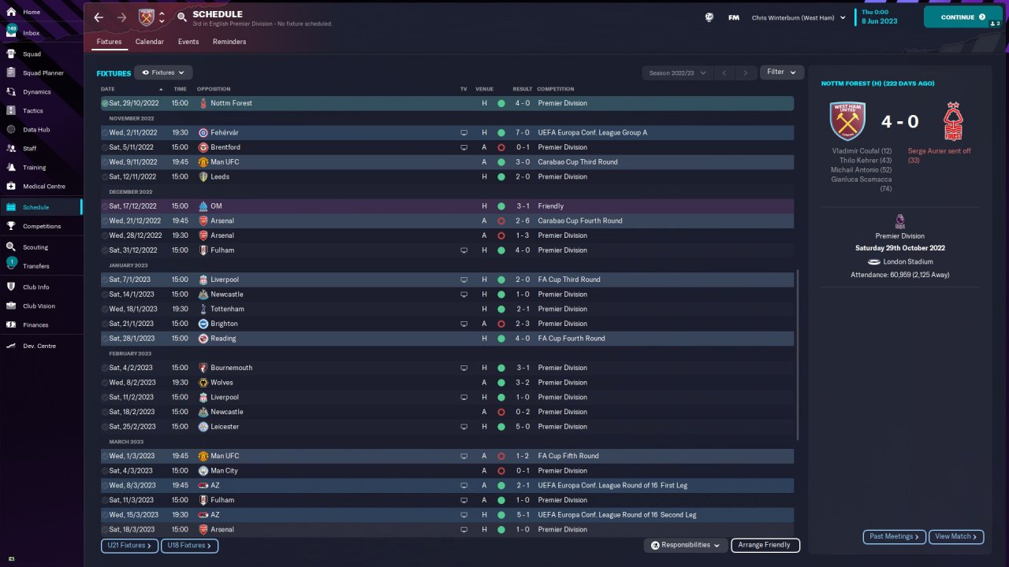Open U18 Fixtures

[x=189, y=545]
